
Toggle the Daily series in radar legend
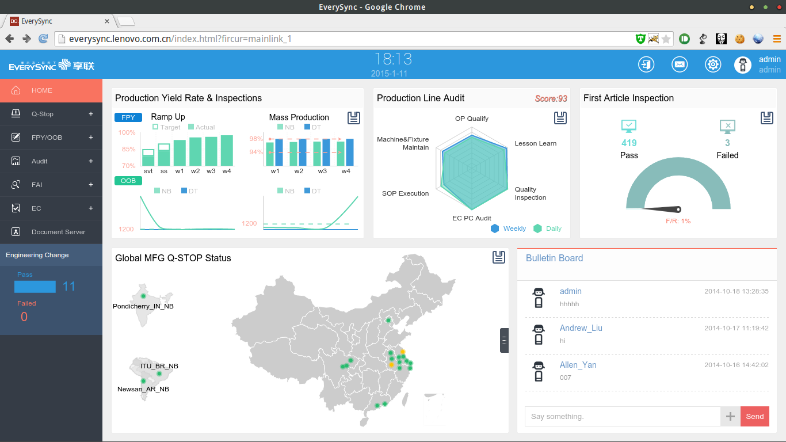pyautogui.click(x=547, y=228)
